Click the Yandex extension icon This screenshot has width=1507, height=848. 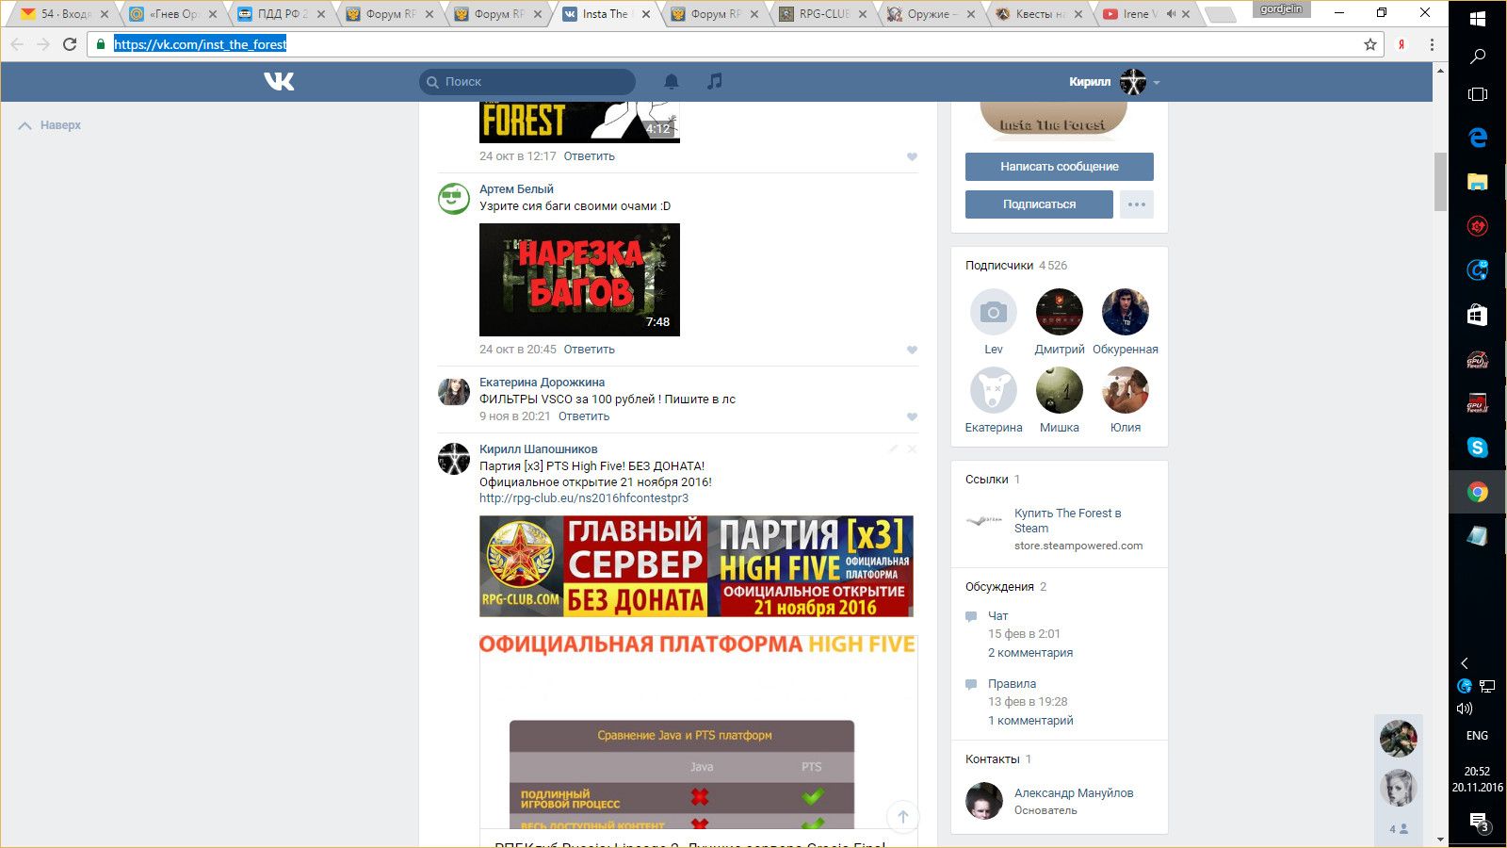pos(1402,44)
